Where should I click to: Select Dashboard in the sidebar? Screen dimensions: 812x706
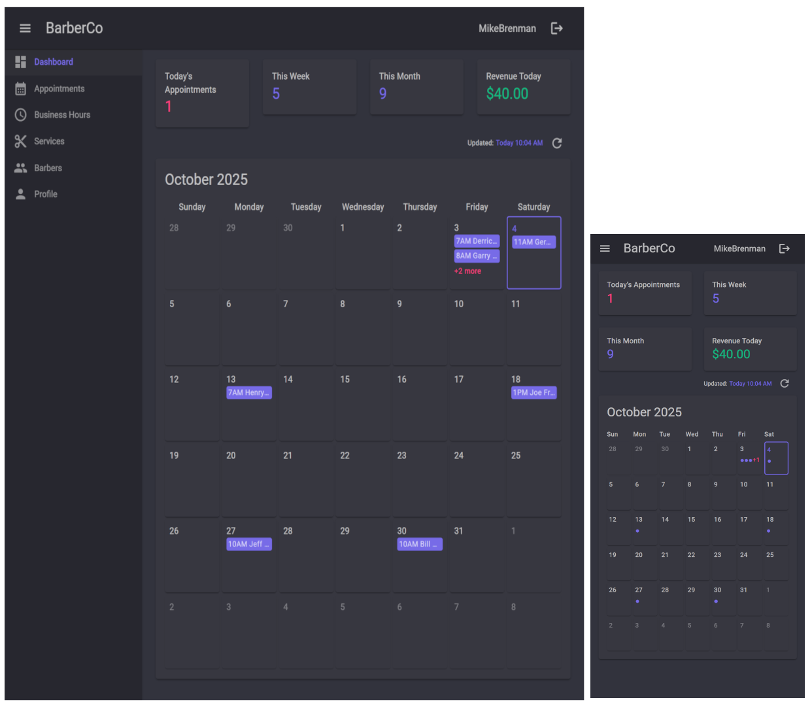(x=53, y=62)
